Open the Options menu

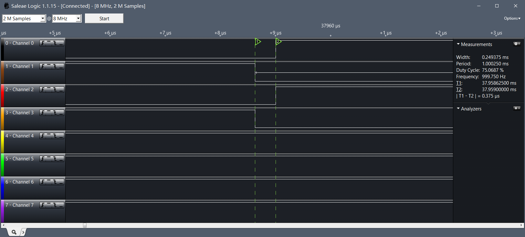(x=512, y=18)
